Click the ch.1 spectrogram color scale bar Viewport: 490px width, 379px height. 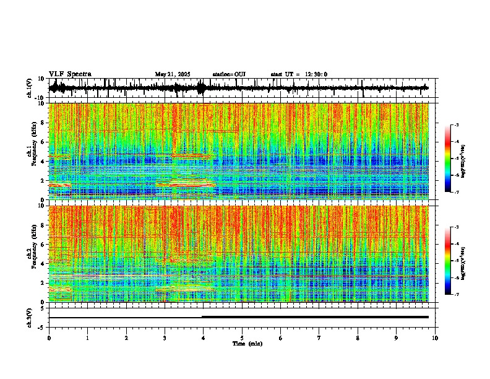click(448, 159)
